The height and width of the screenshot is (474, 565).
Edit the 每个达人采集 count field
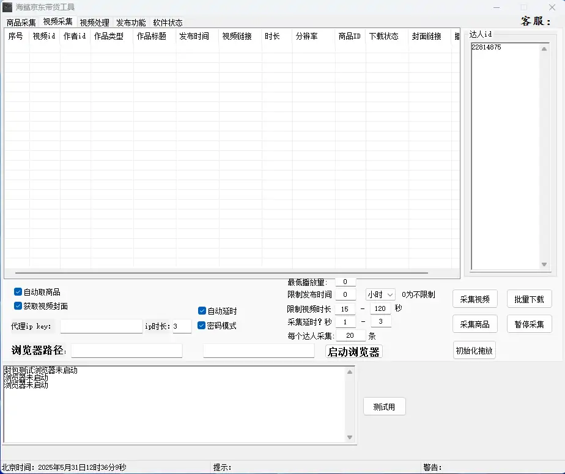[350, 335]
